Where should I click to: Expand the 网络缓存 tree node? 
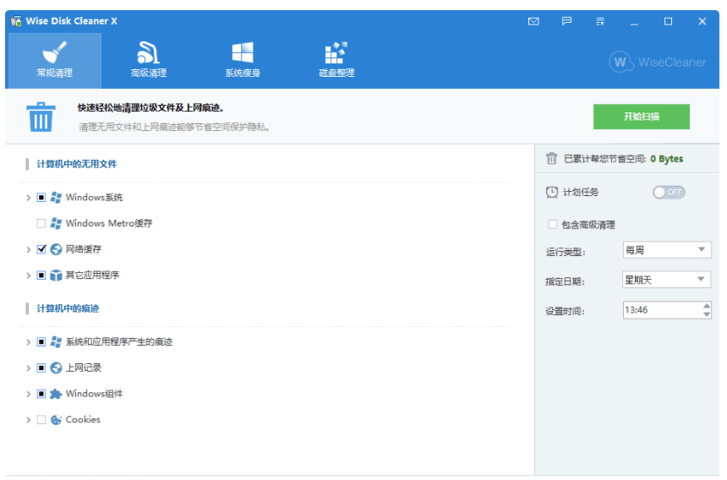(28, 250)
